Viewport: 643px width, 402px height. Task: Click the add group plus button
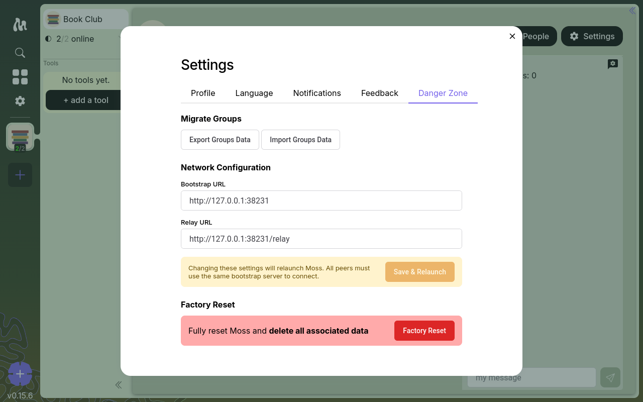click(x=20, y=175)
